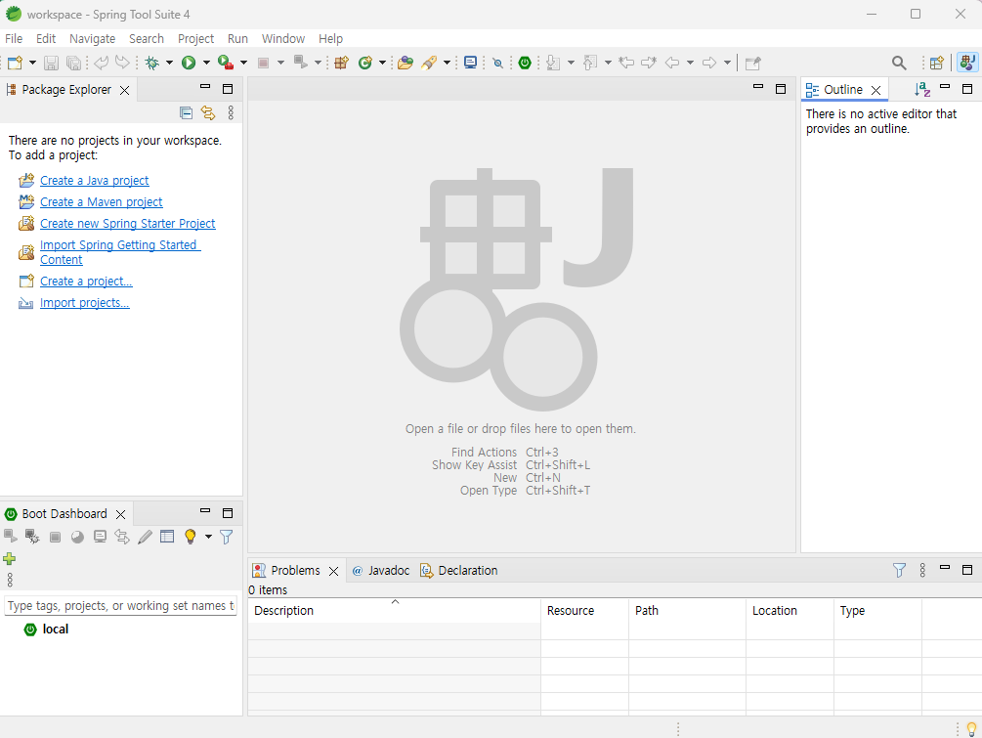Toggle Link with Editor in Package Explorer
Image resolution: width=982 pixels, height=738 pixels.
[x=208, y=112]
